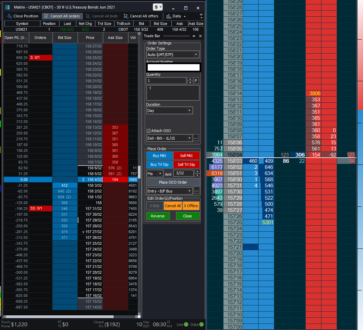363x330 pixels.
Task: Click the green Close button
Action: coord(188,216)
